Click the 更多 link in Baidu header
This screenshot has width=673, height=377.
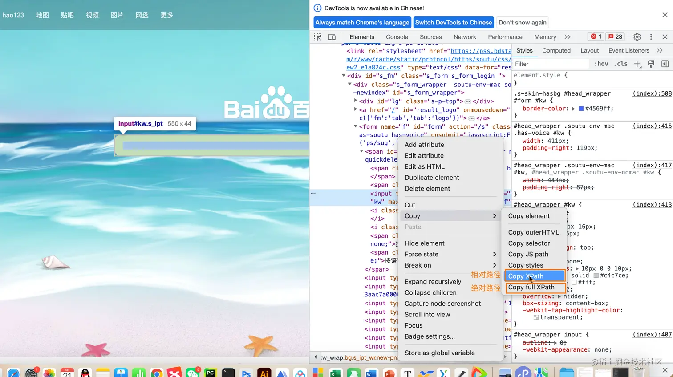point(167,15)
